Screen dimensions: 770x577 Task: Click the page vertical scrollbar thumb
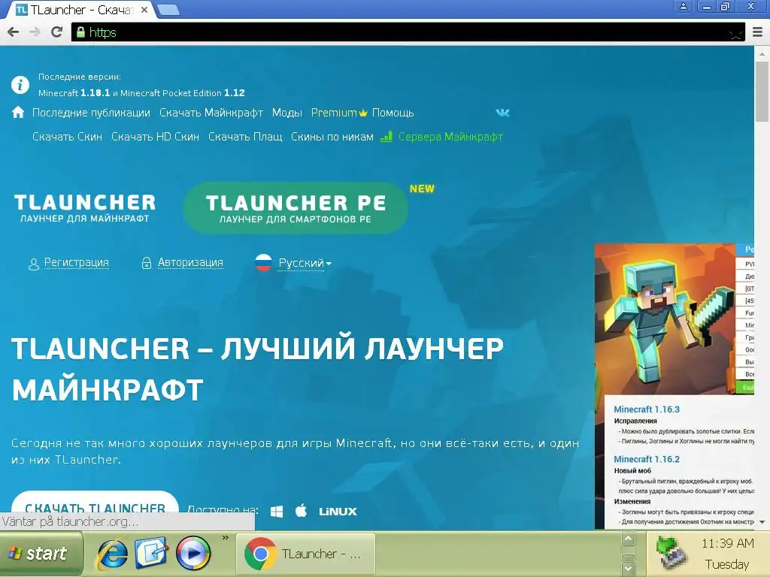point(762,92)
